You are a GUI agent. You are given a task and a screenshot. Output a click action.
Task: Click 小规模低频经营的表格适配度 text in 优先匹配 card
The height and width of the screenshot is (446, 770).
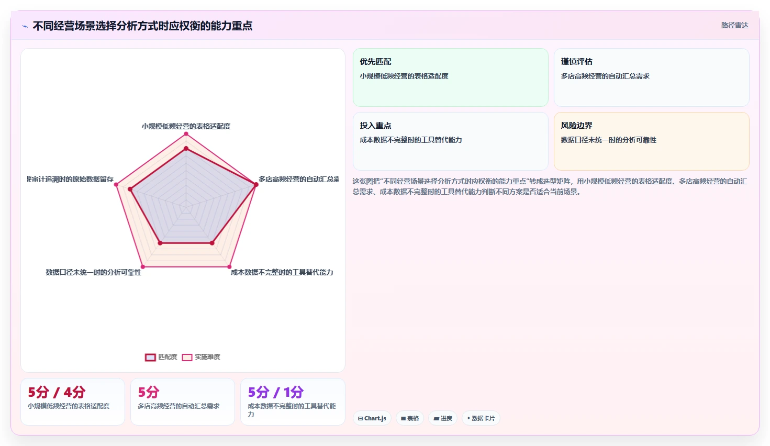point(404,76)
